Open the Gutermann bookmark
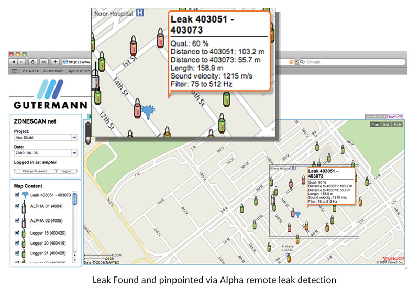This screenshot has height=288, width=419. point(53,71)
